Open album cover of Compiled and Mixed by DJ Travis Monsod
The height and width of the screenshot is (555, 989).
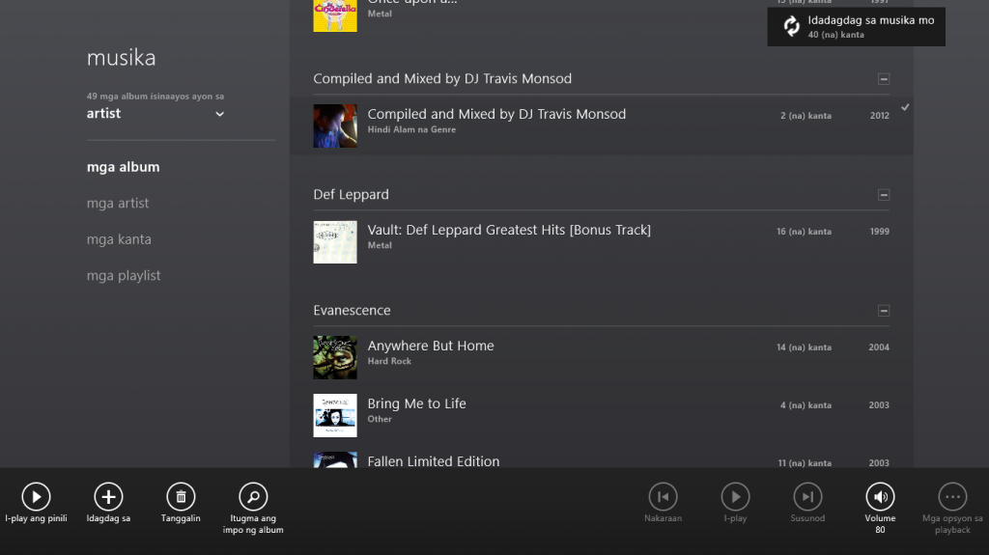pyautogui.click(x=335, y=126)
